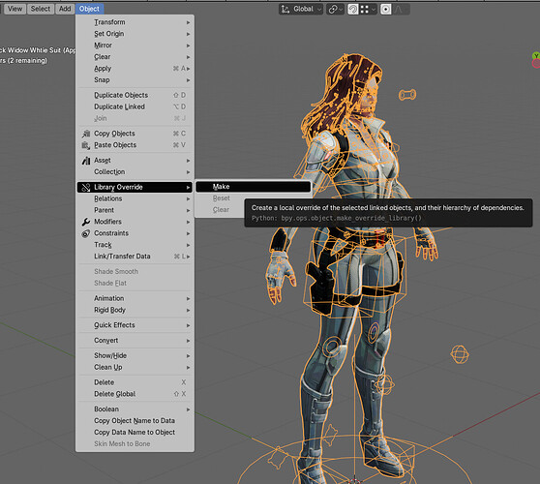
Task: Click the Paste Objects icon
Action: [x=86, y=145]
